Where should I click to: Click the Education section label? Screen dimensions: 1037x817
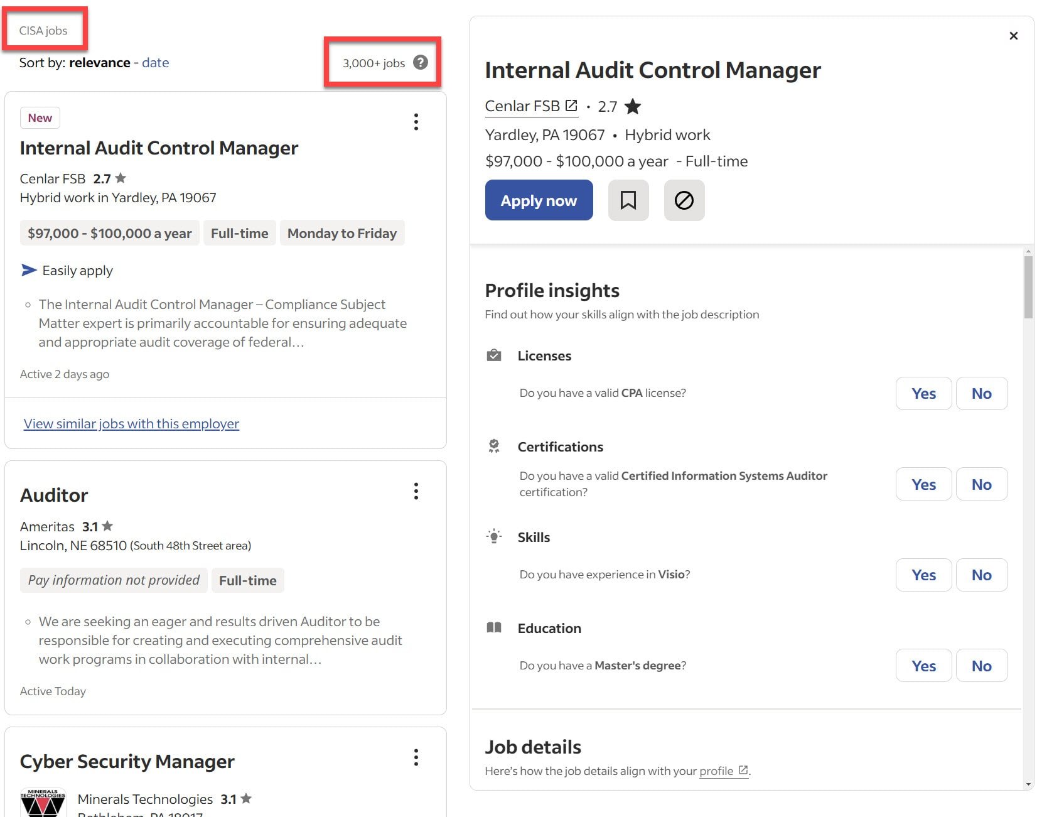tap(549, 629)
